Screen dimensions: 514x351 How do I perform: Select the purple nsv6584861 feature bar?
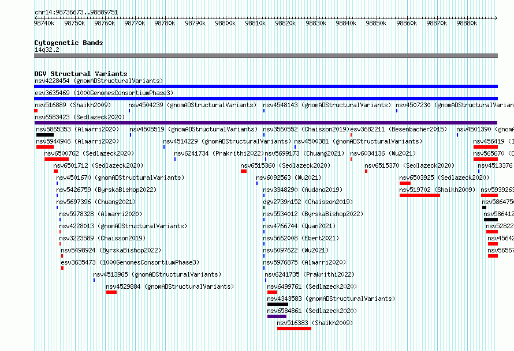(277, 316)
